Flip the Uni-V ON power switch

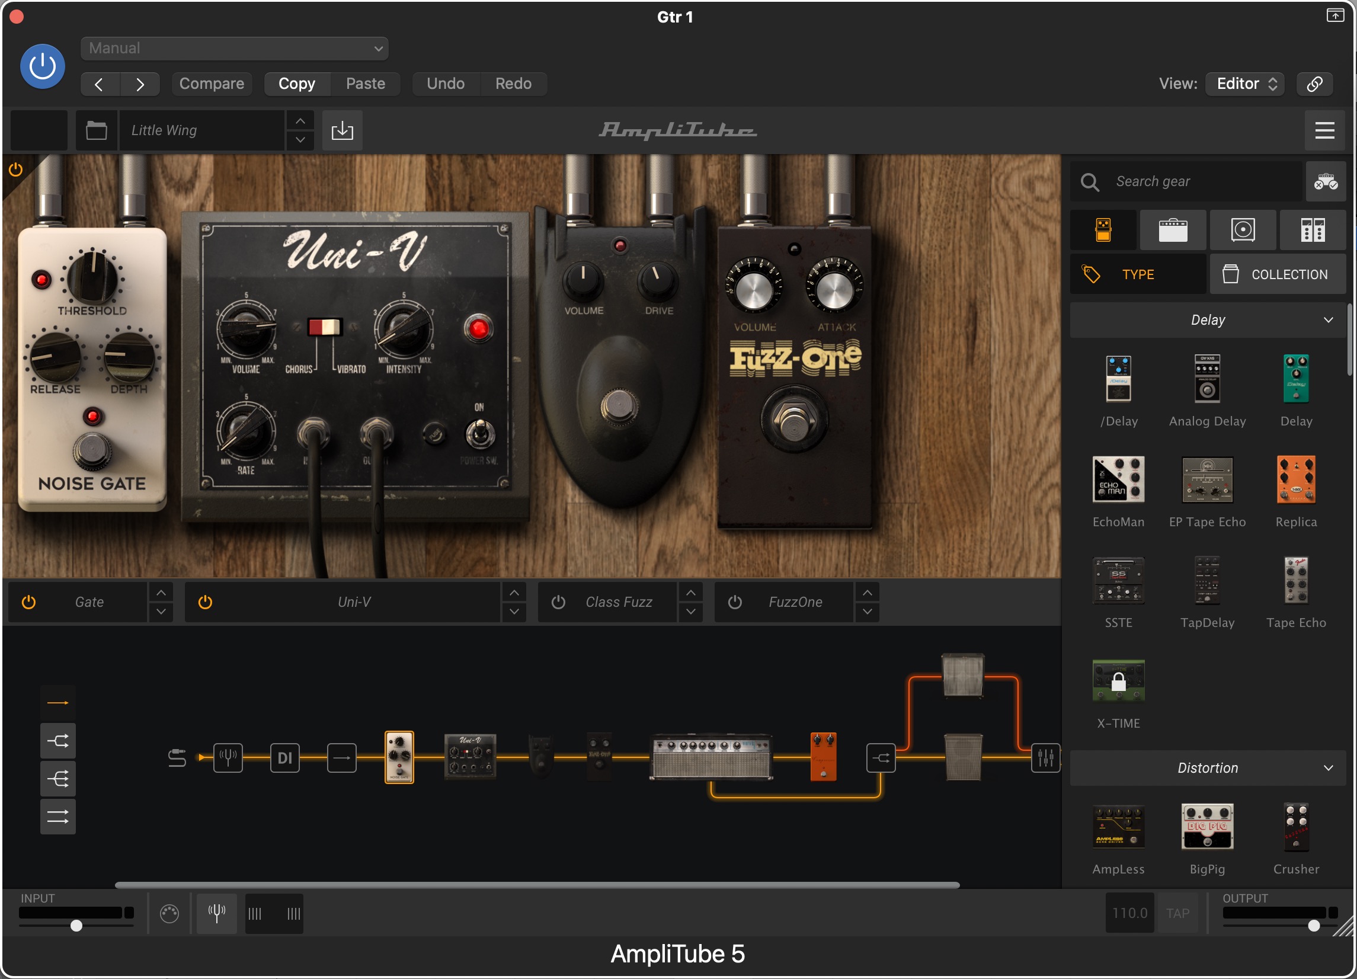[x=480, y=433]
